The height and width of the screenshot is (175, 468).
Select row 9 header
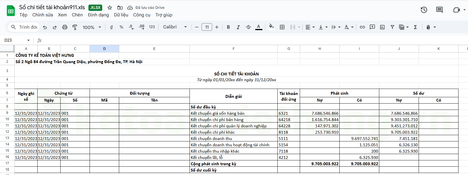tap(7, 113)
